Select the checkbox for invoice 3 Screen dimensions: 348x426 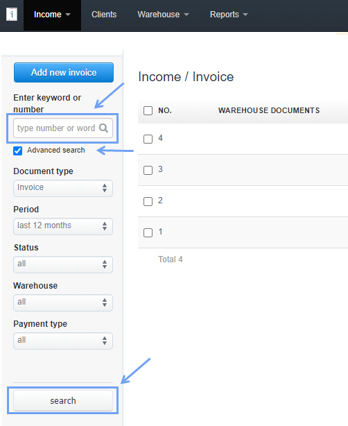point(148,171)
